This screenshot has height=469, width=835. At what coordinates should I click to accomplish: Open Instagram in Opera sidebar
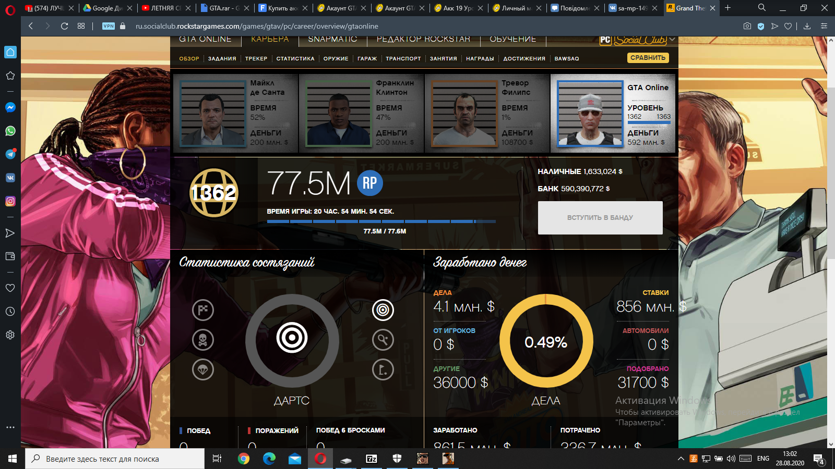coord(10,201)
